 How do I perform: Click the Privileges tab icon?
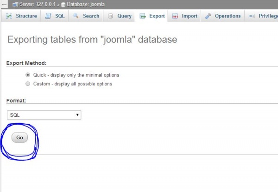tap(252, 16)
